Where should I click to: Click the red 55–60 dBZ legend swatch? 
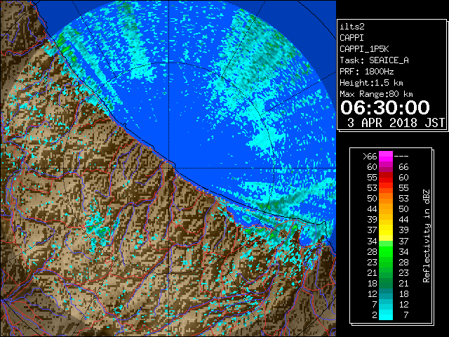click(x=385, y=178)
